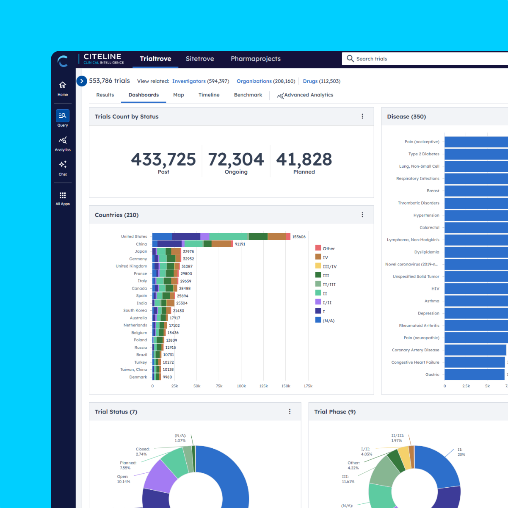
Task: Open the Timeline tab
Action: tap(209, 95)
